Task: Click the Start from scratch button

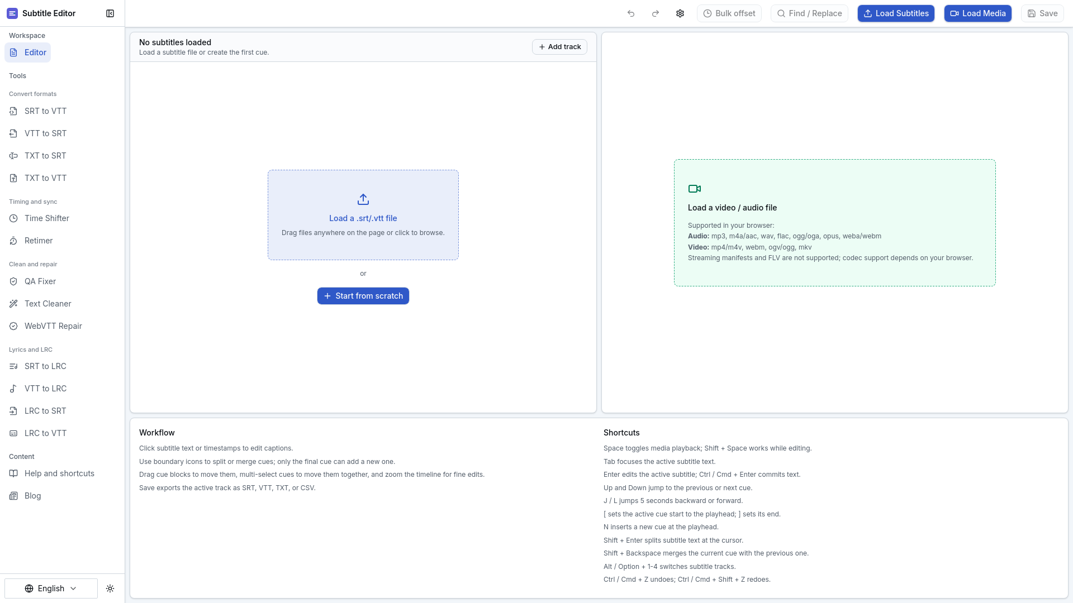Action: (363, 296)
